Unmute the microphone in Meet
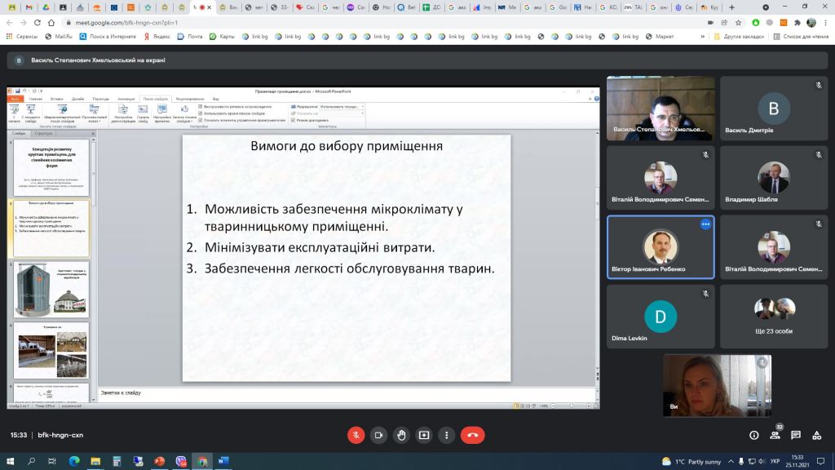 click(356, 436)
